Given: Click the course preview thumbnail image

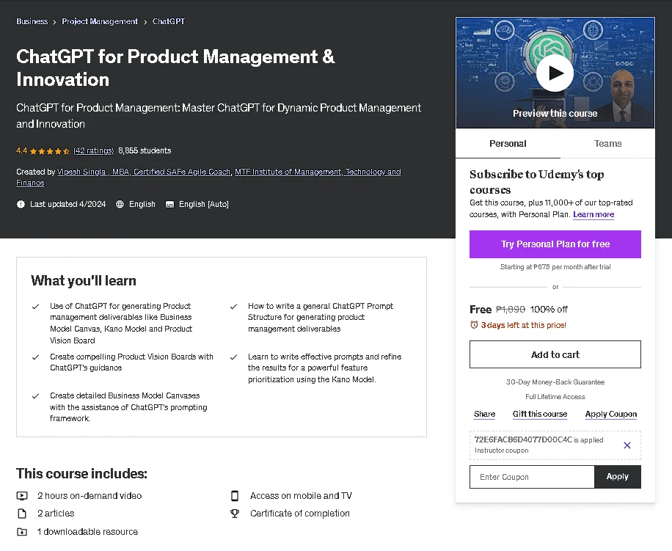Looking at the screenshot, I should (x=555, y=73).
